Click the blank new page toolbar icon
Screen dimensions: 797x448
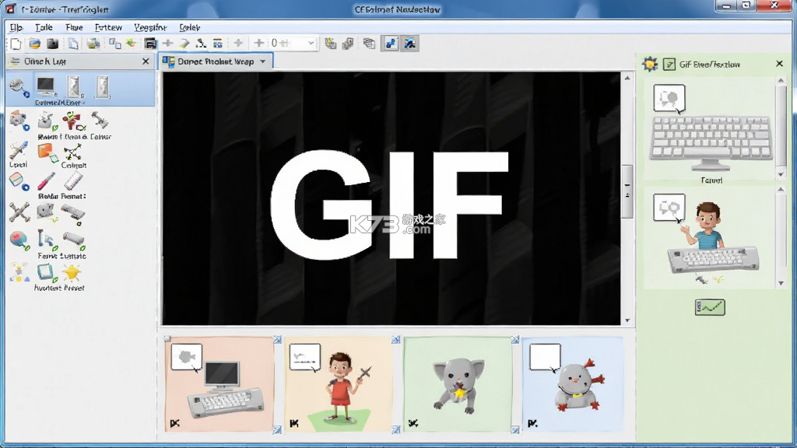(16, 44)
